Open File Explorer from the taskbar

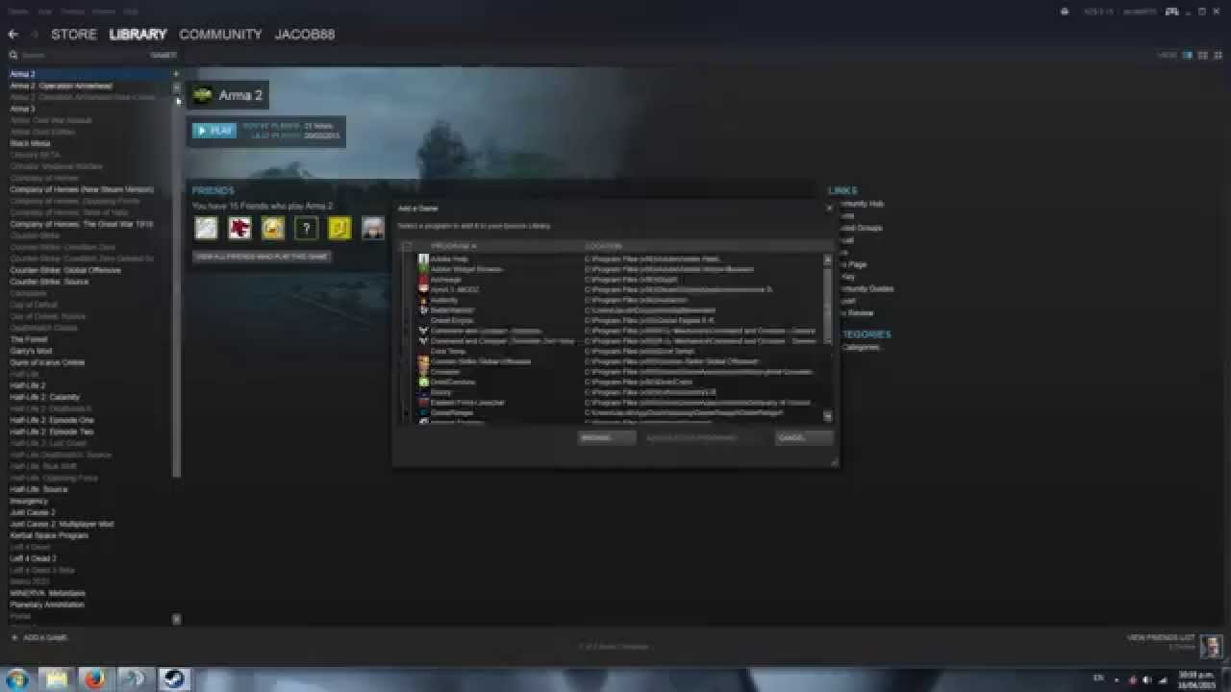point(57,679)
